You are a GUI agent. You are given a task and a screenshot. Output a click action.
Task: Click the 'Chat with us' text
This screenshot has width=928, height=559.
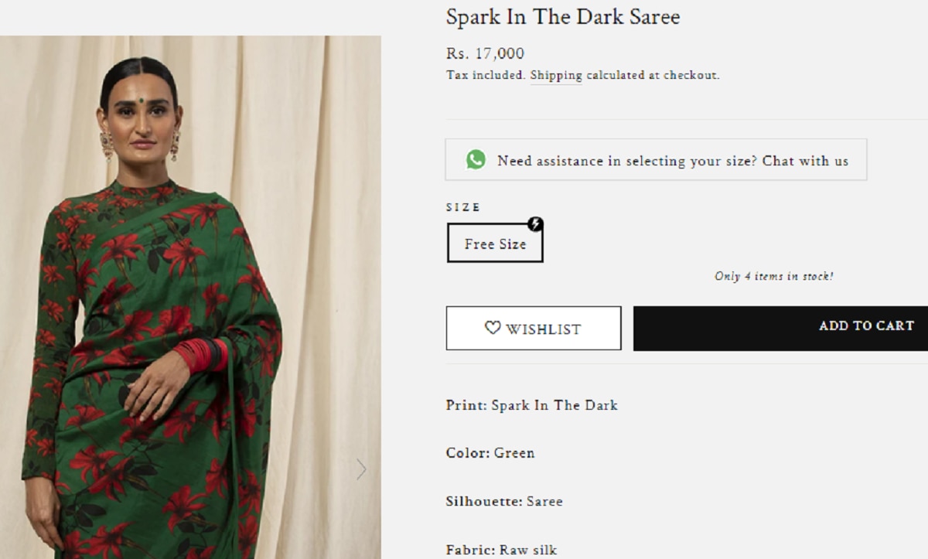pyautogui.click(x=805, y=161)
